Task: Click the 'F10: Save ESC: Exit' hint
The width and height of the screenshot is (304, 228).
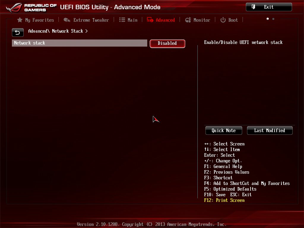Action: [x=228, y=195]
